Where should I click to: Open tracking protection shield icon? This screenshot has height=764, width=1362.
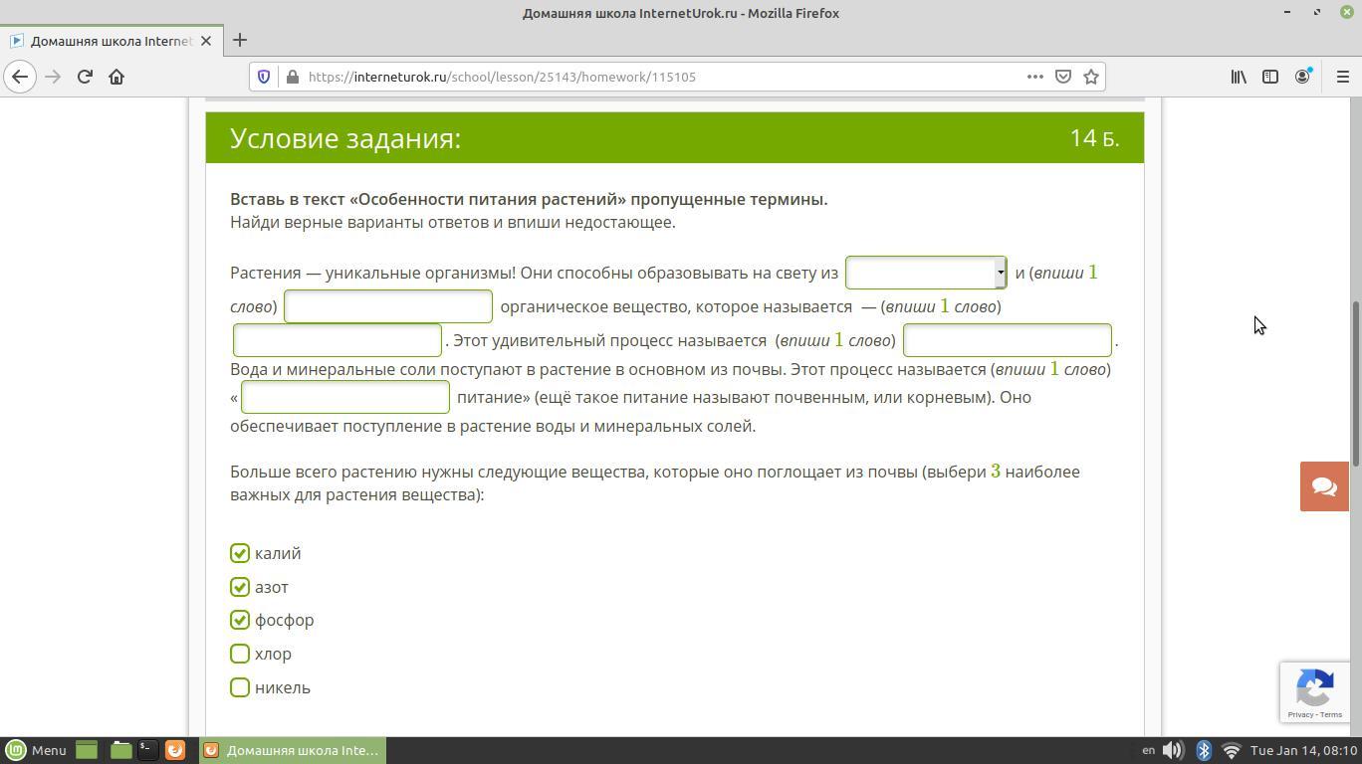(264, 77)
